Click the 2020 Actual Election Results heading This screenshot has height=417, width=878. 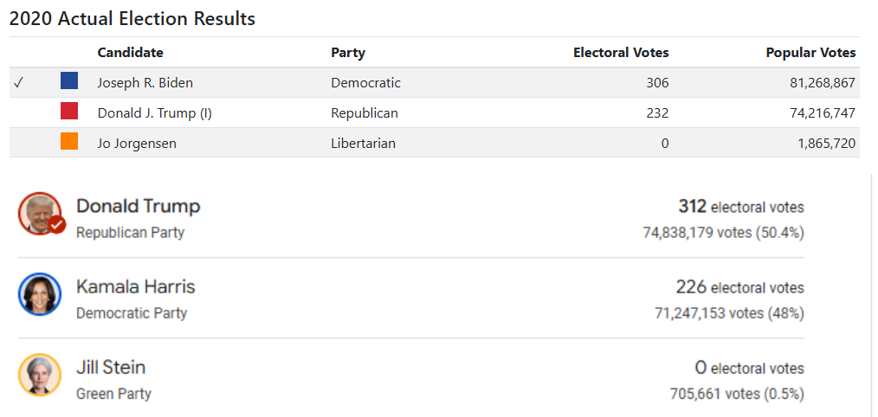(132, 18)
